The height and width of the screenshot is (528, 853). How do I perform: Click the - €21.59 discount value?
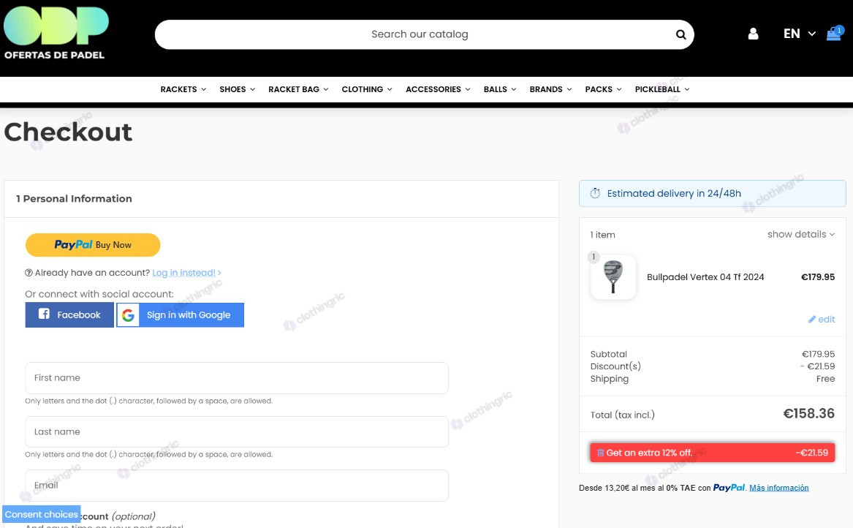pyautogui.click(x=817, y=366)
